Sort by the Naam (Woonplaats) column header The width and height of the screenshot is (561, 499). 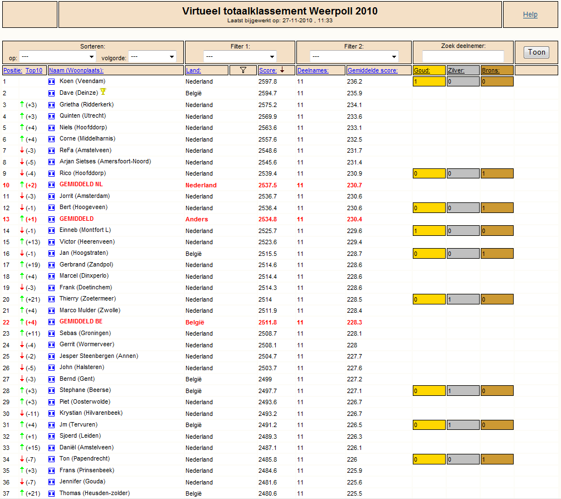[x=76, y=71]
